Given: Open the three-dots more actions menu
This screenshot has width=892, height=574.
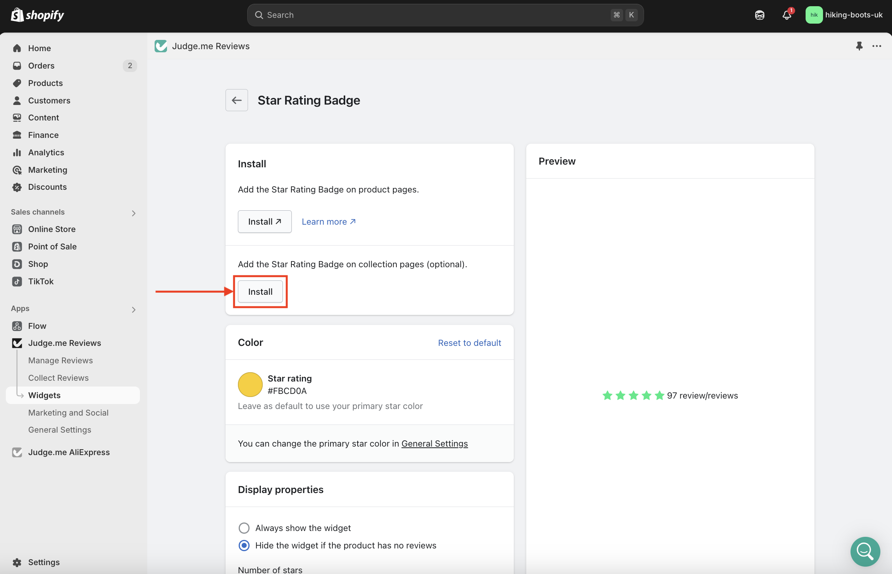Looking at the screenshot, I should (x=877, y=46).
